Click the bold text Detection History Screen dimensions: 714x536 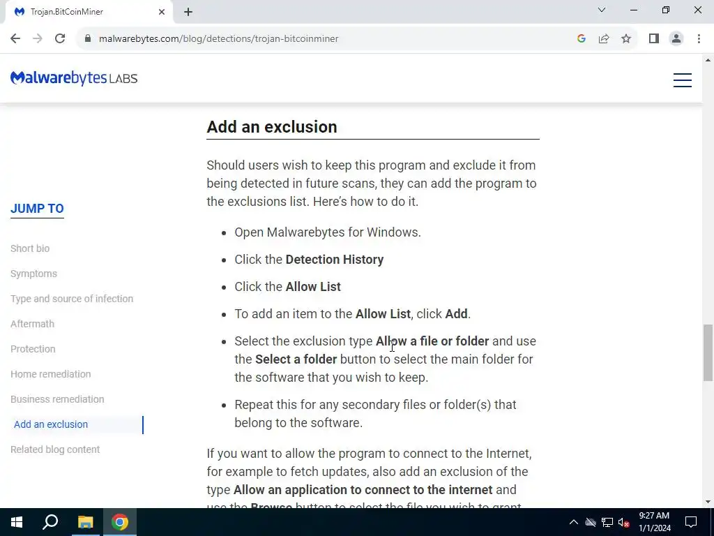[334, 260]
